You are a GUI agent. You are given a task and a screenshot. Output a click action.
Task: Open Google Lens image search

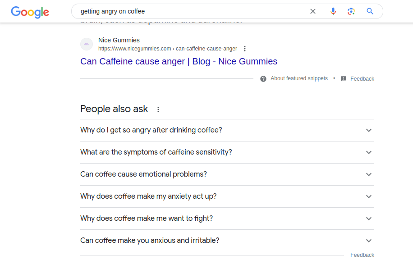[x=351, y=11]
